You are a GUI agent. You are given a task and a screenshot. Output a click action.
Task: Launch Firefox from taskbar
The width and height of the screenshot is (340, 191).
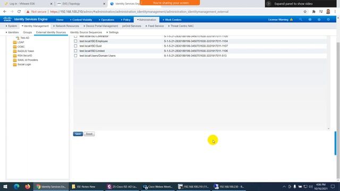[27, 186]
